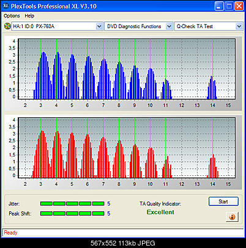
Task: Expand the PX-760A drive dropdown arrow
Action: tap(99, 26)
